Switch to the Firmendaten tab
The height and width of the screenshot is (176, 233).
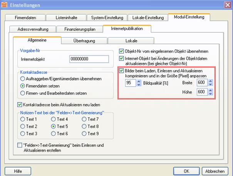pyautogui.click(x=25, y=18)
